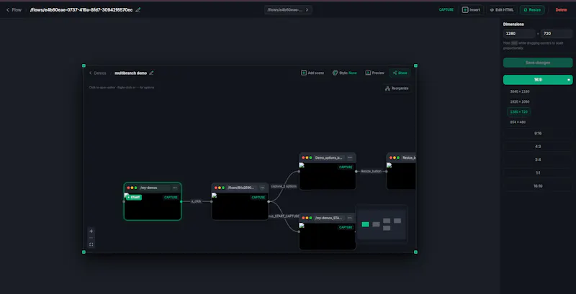Click the /my-demos node title

click(148, 188)
